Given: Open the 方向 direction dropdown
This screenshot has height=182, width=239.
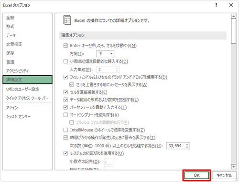Looking at the screenshot, I should (105, 54).
